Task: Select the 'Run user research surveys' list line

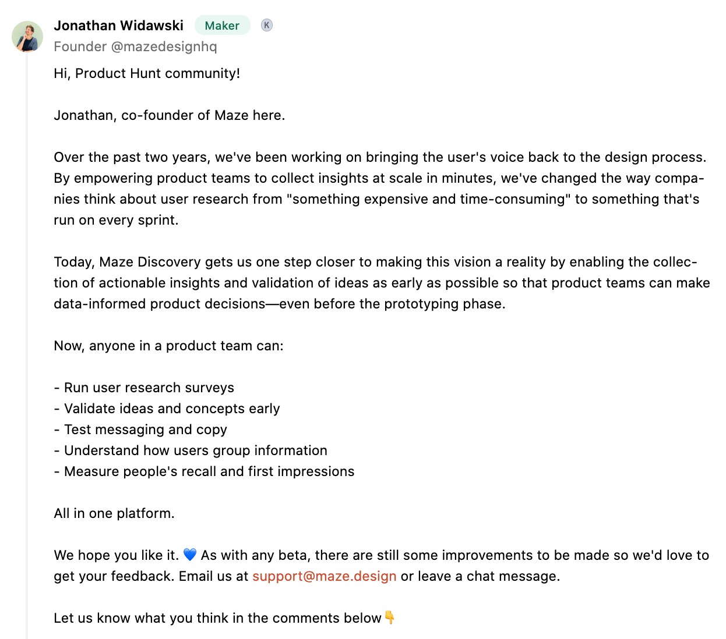Action: [x=144, y=388]
